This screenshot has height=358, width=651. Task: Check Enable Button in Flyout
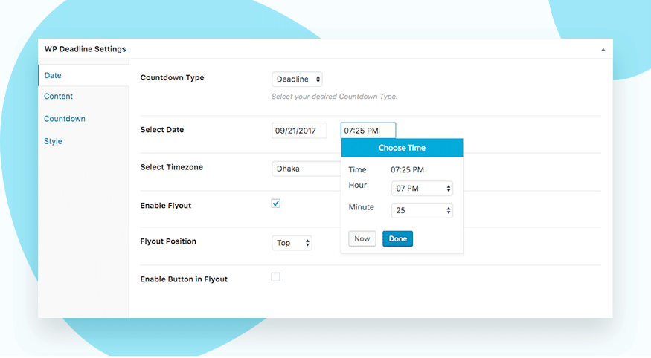click(x=276, y=277)
